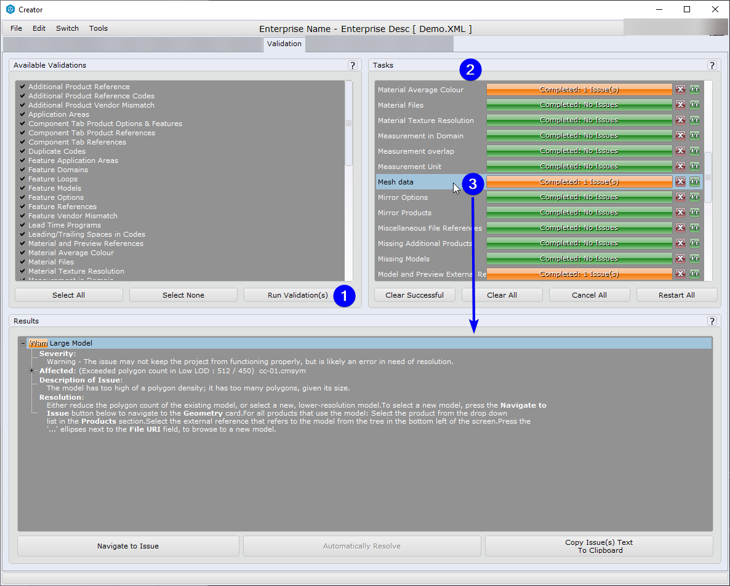Click the Tasks list scrollbar thumb

tap(708, 177)
